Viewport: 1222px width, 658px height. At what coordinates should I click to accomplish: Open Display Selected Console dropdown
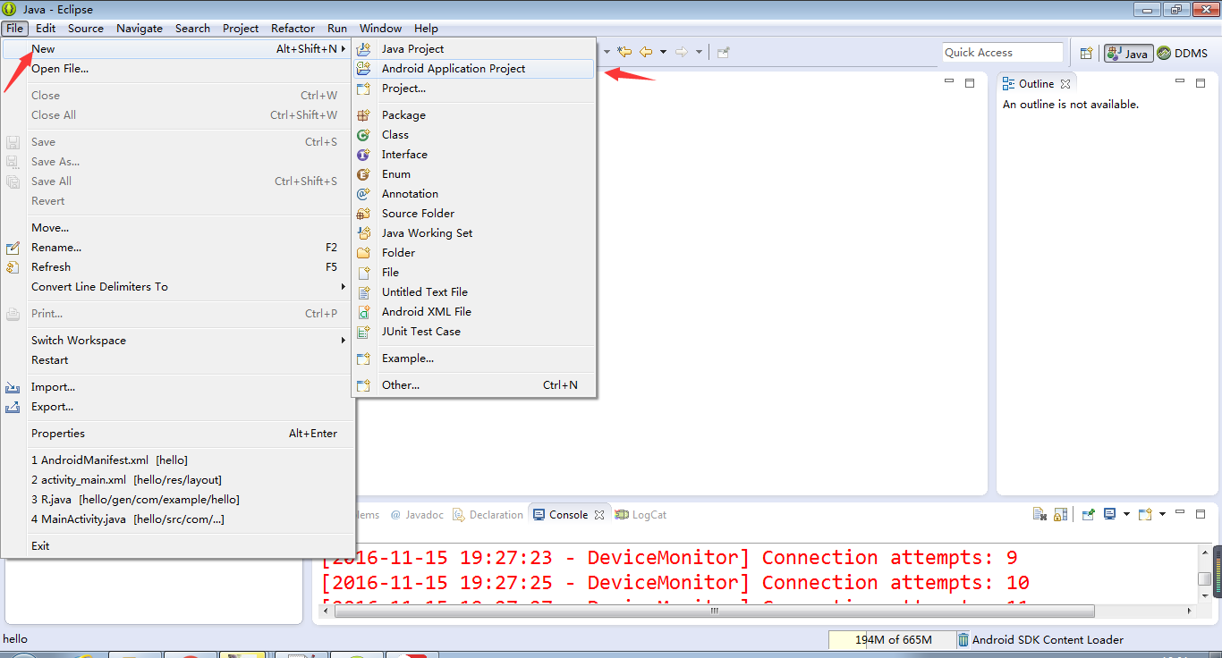(x=1126, y=514)
